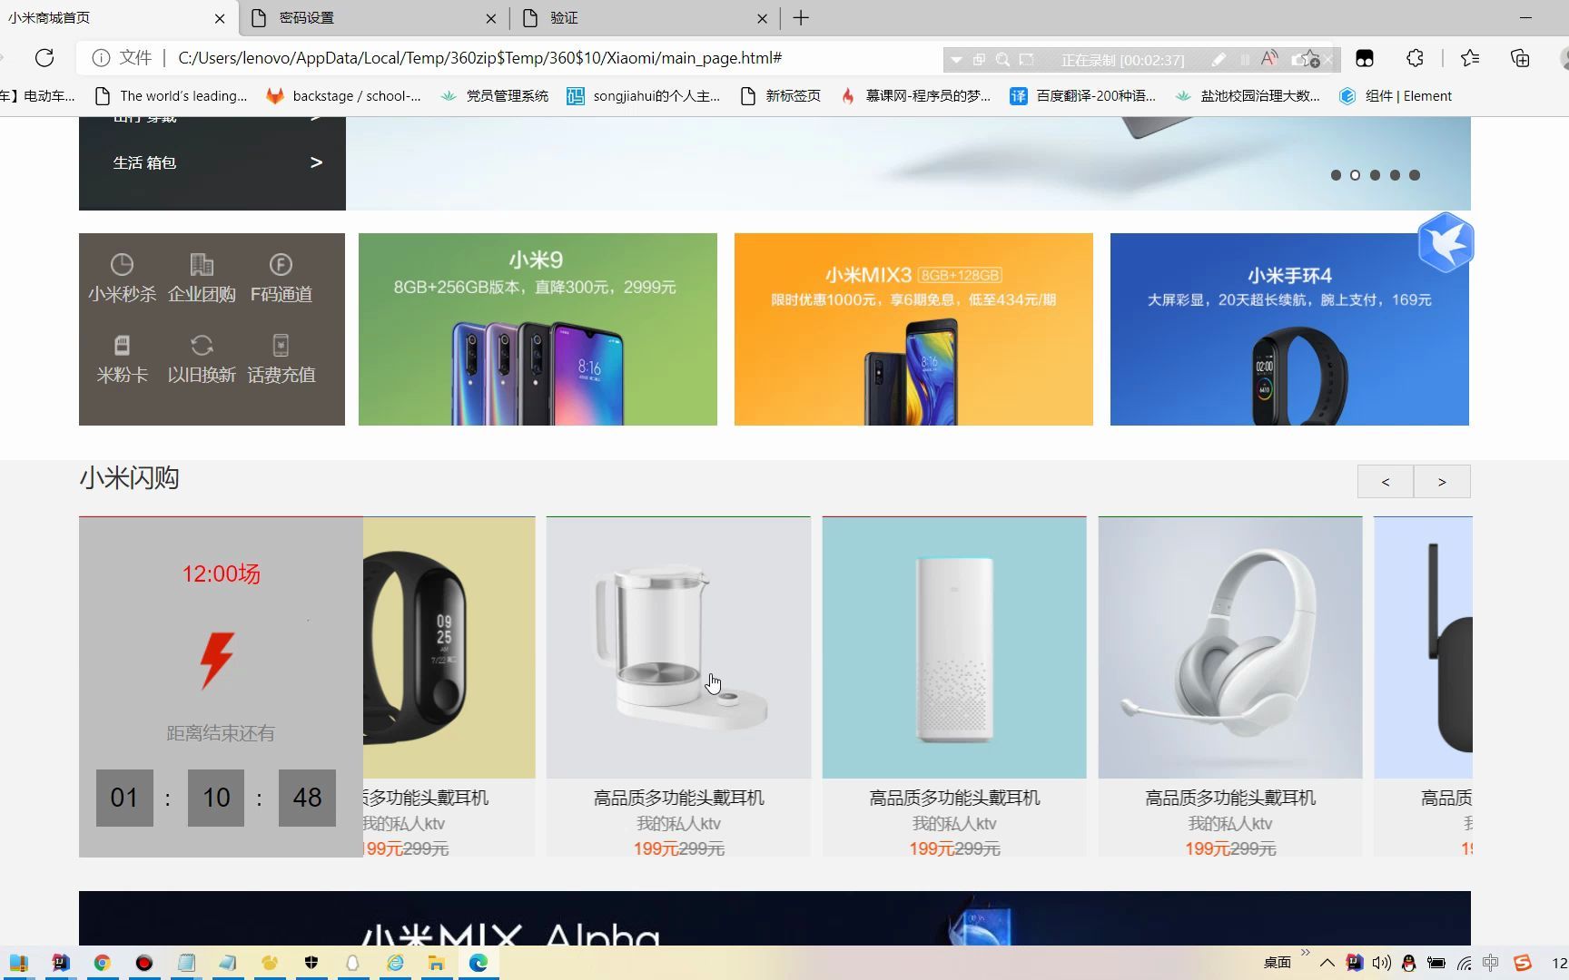
Task: Open the 新标签页 bookmark
Action: click(781, 96)
